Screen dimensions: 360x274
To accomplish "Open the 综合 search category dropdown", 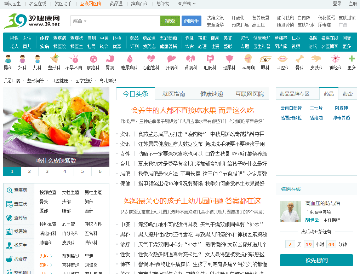I will click(80, 21).
